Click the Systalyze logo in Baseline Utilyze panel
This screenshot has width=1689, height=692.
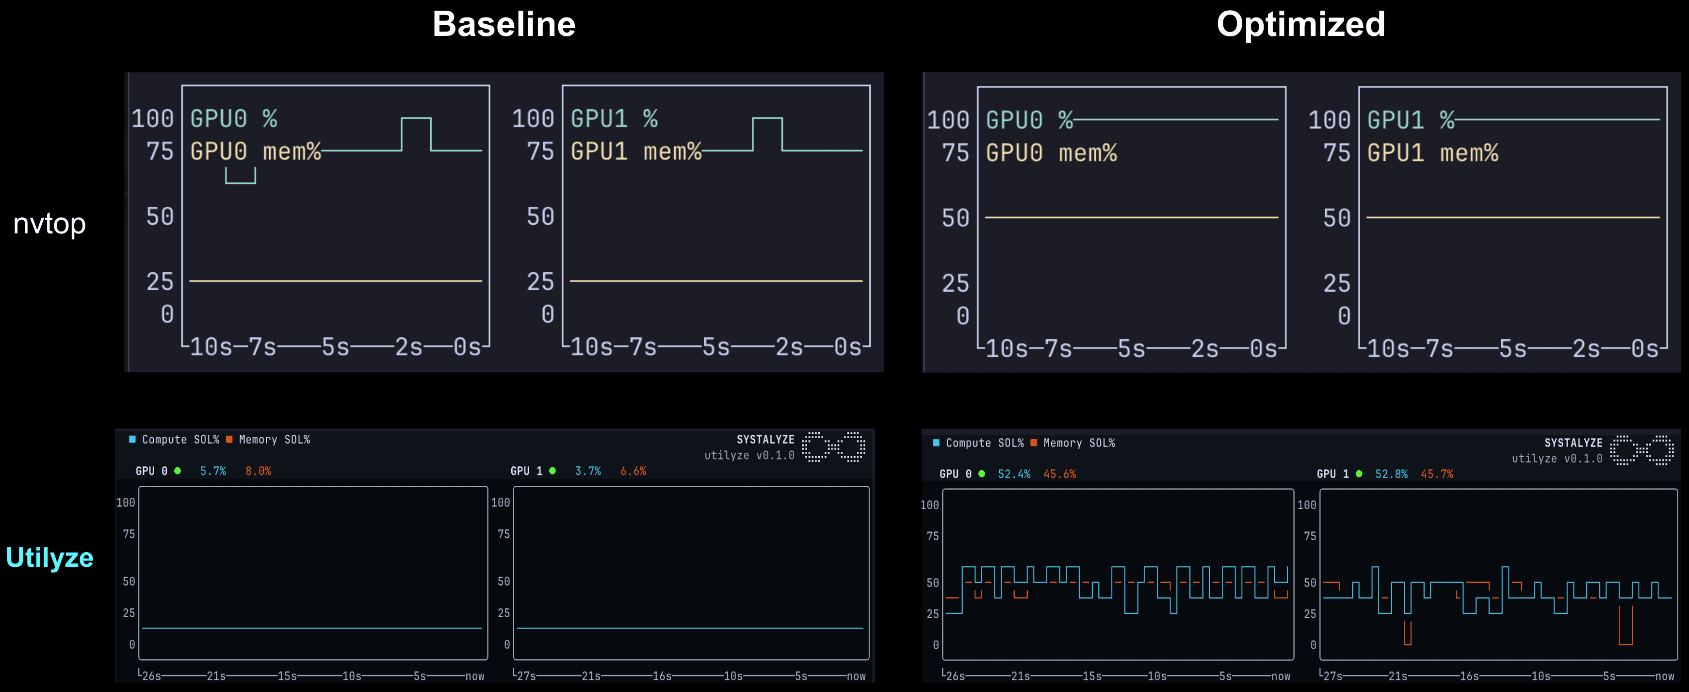833,446
